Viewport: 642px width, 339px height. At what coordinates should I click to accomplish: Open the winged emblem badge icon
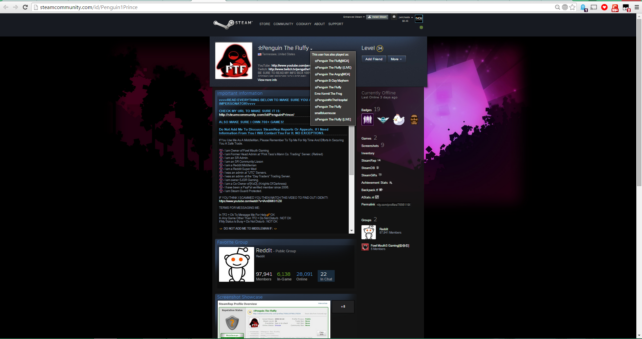[x=383, y=119]
